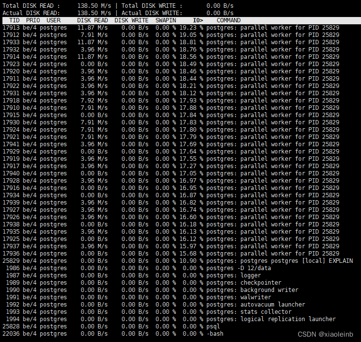Select TID 17923 in the process list
Screen dimensions: 361x342
tap(11, 64)
